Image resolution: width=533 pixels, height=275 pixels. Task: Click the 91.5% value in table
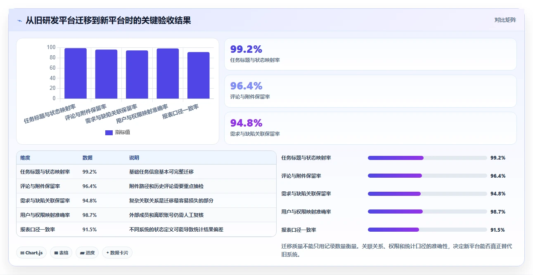click(x=90, y=229)
